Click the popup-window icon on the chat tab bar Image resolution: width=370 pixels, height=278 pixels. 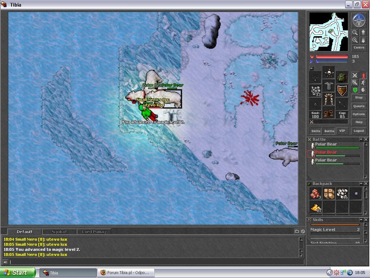(297, 231)
